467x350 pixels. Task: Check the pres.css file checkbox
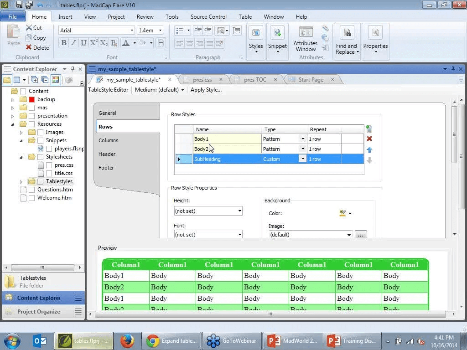(x=49, y=165)
